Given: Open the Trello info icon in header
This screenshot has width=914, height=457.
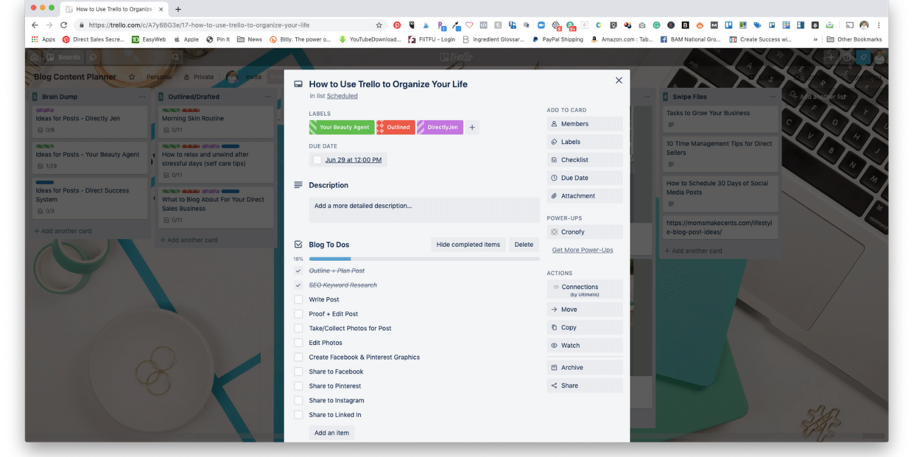Looking at the screenshot, I should tap(847, 57).
